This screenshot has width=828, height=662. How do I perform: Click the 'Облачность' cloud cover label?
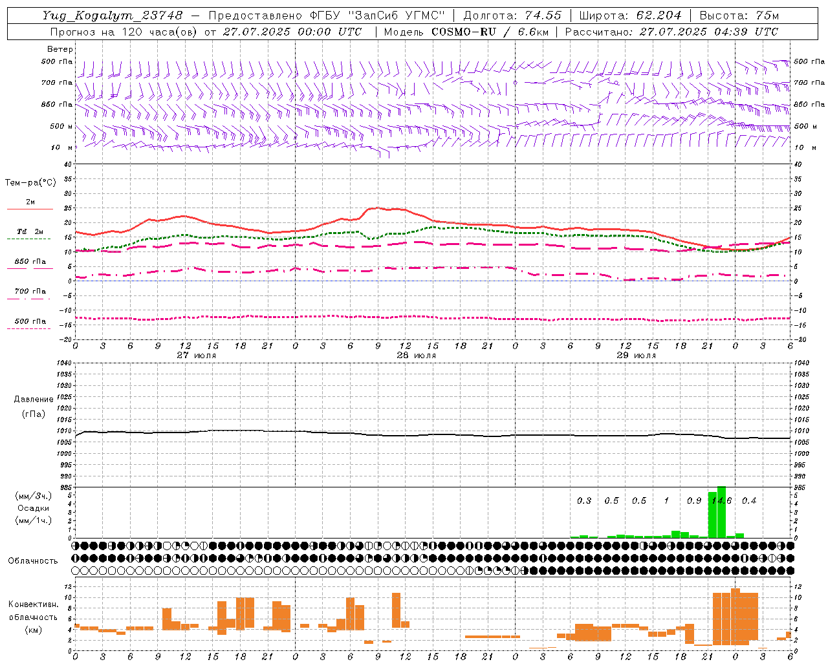tap(33, 561)
